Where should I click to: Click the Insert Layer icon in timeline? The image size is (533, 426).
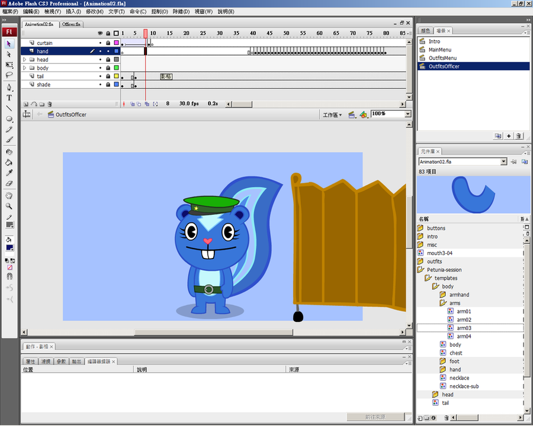[x=26, y=104]
